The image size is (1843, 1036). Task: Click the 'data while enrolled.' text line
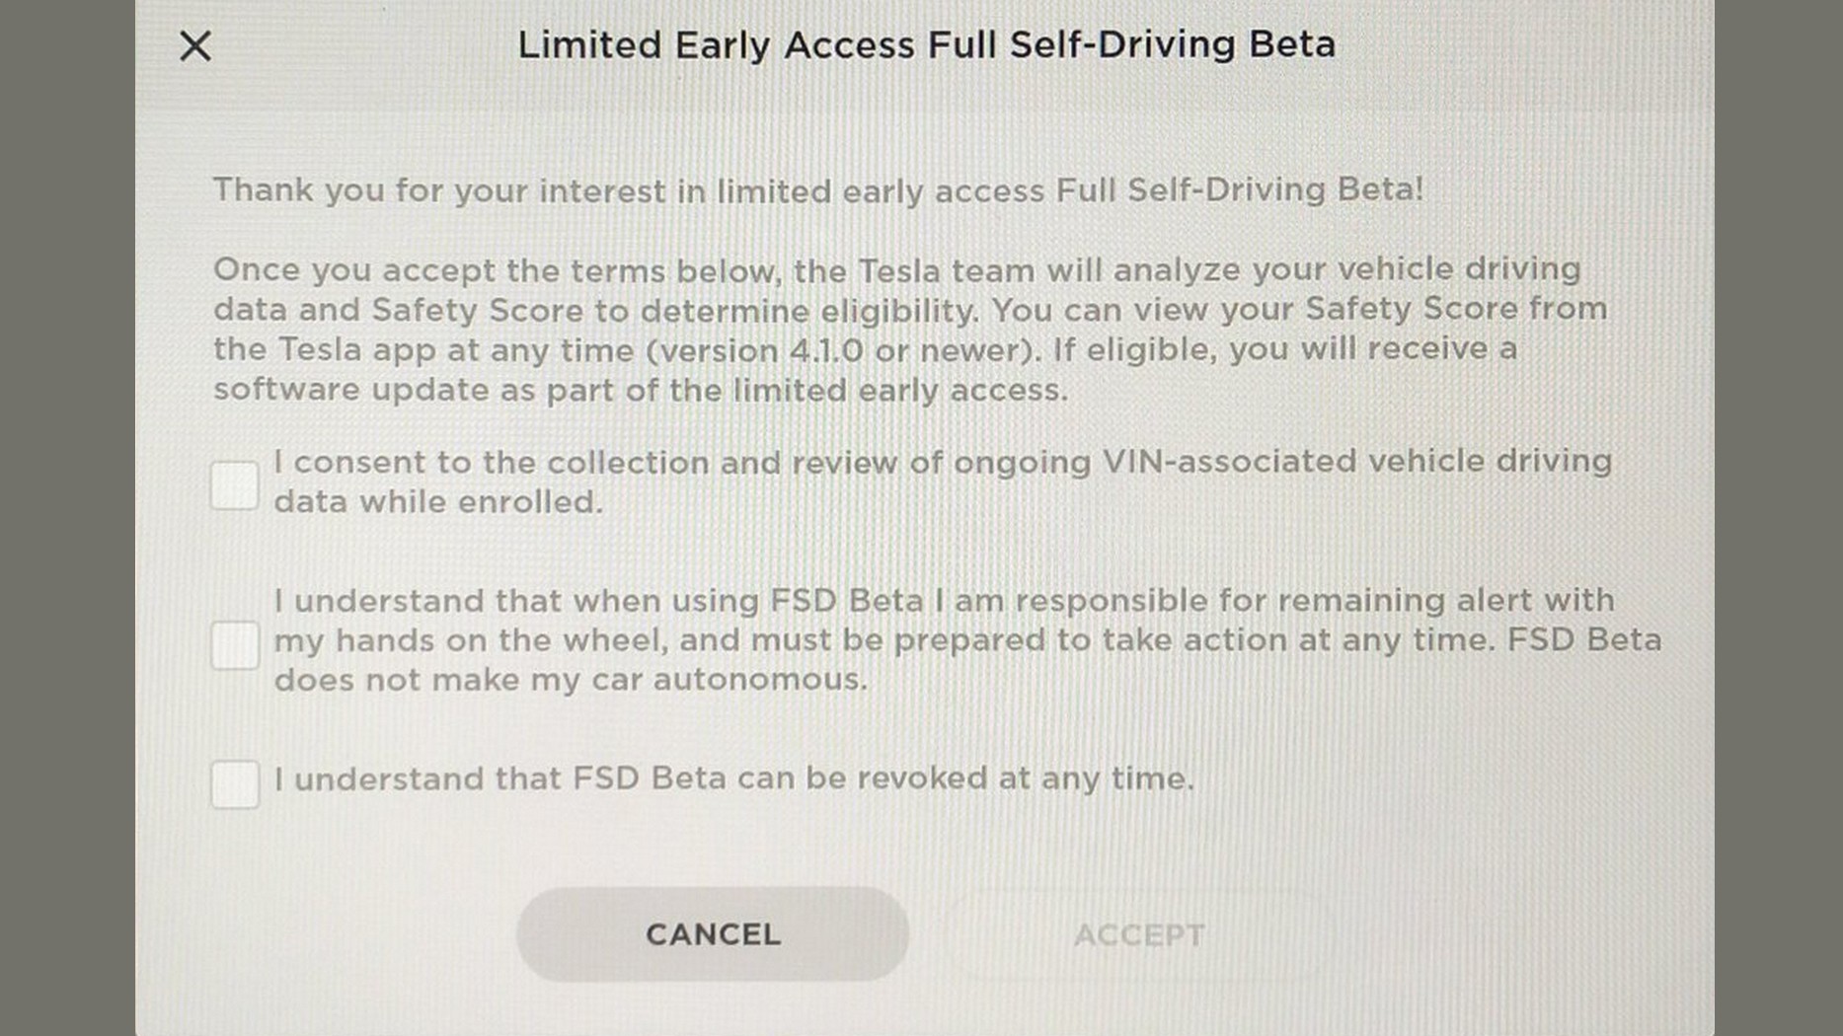tap(438, 502)
